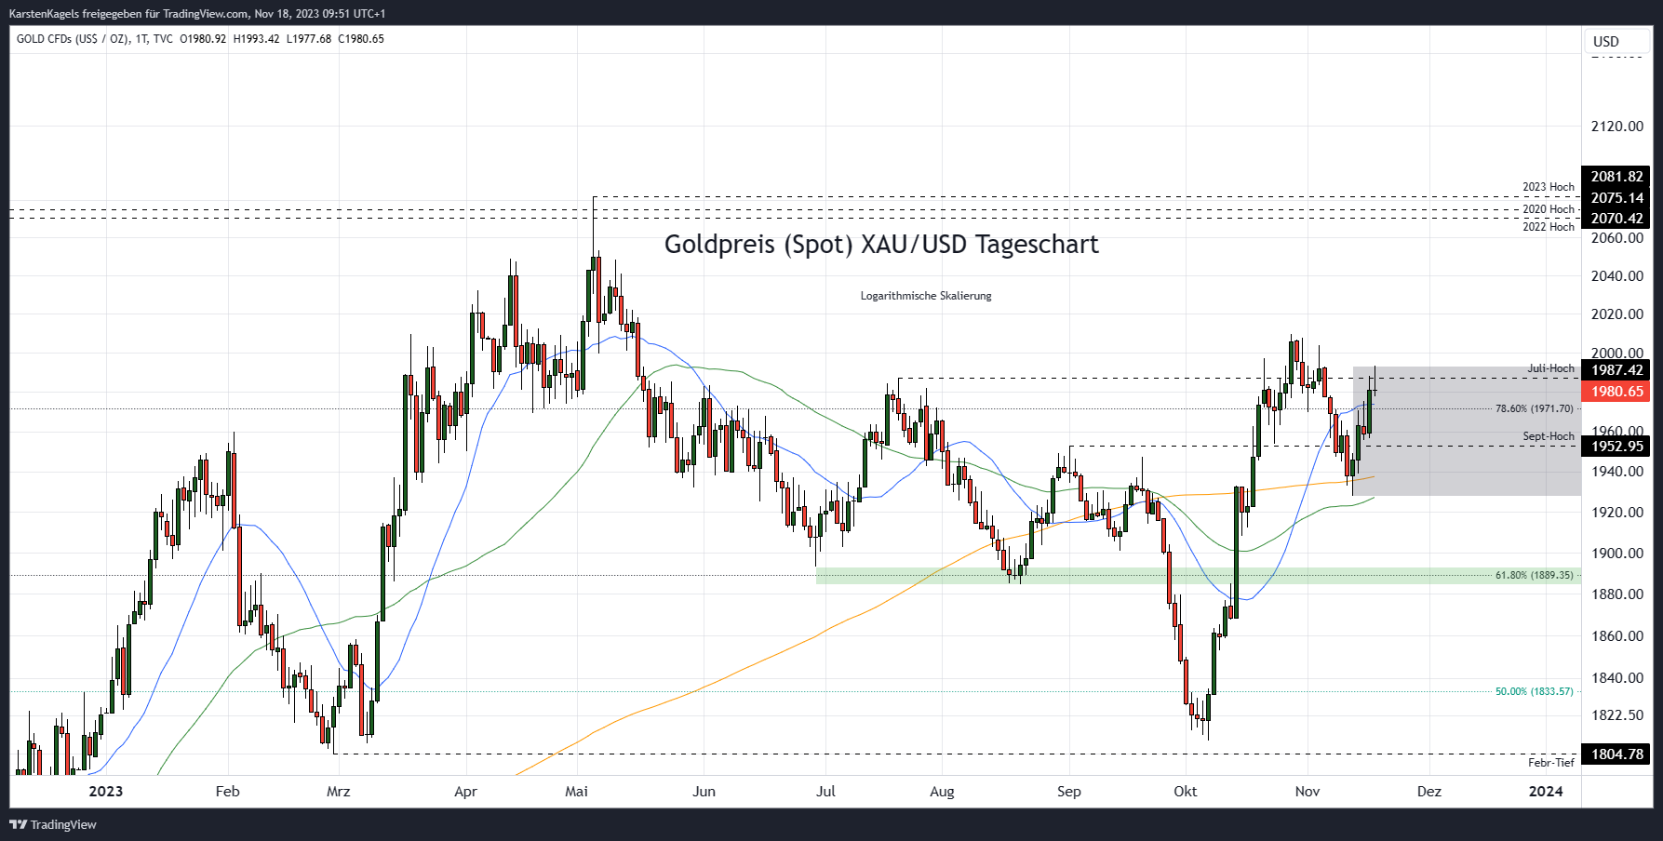The width and height of the screenshot is (1663, 841).
Task: Click the 2120.00 price axis value
Action: point(1616,127)
